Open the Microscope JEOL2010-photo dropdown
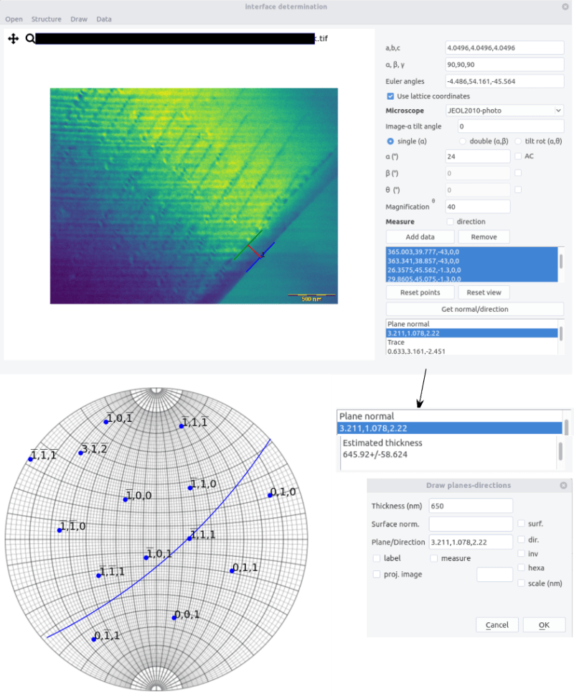Viewport: 574px width, 694px height. [x=504, y=110]
